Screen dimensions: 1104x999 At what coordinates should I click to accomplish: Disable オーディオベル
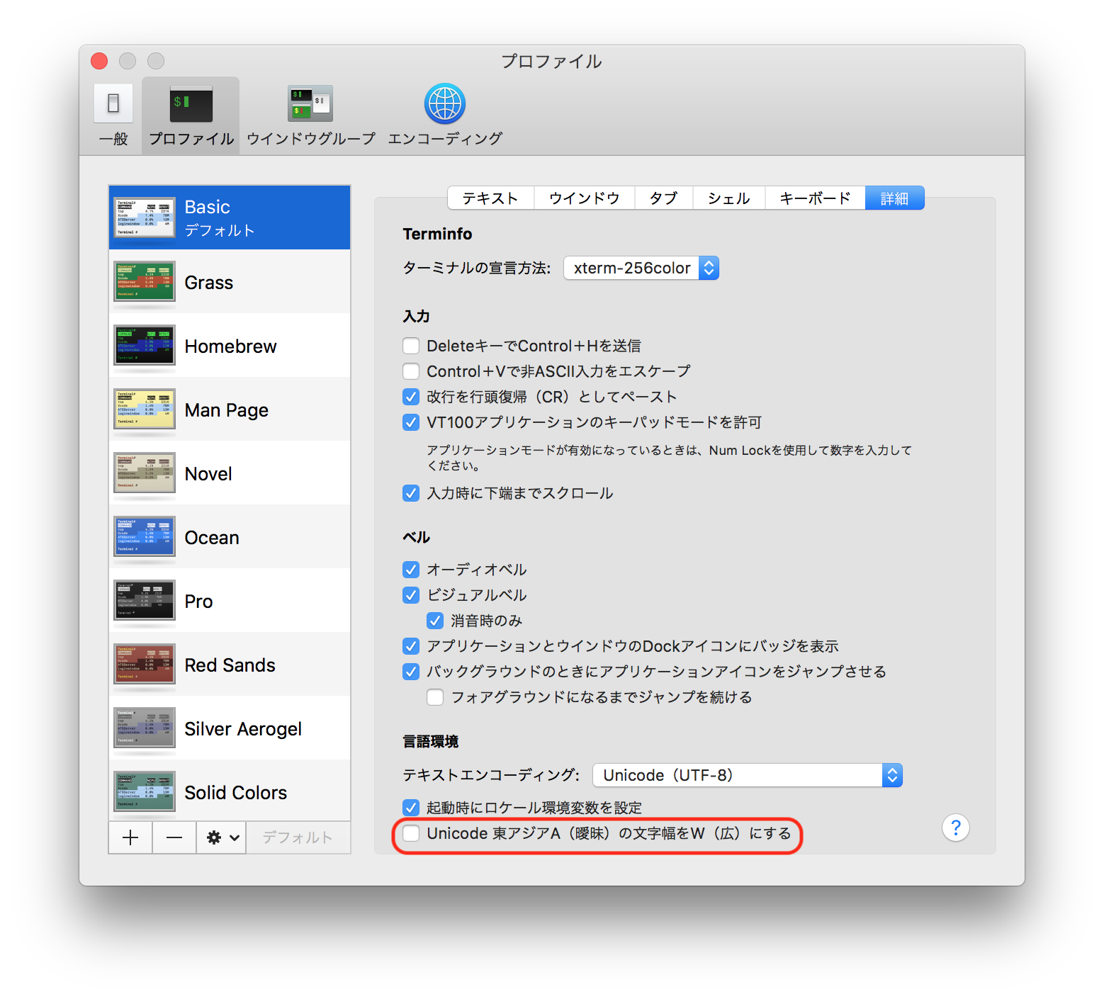tap(411, 569)
